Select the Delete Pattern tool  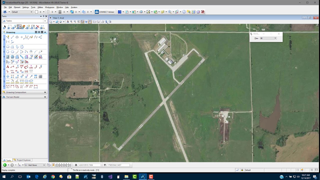point(40,57)
